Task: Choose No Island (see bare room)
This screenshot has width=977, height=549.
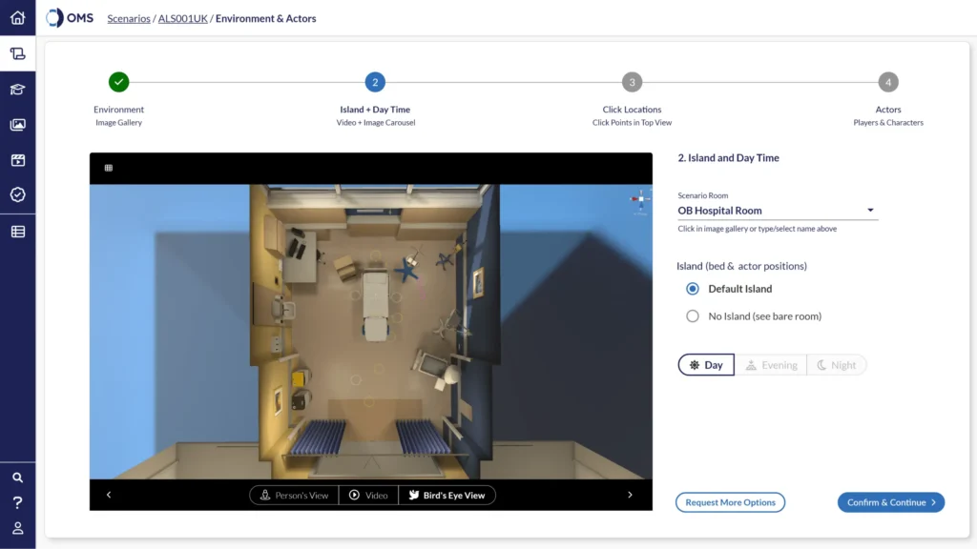Action: tap(692, 315)
